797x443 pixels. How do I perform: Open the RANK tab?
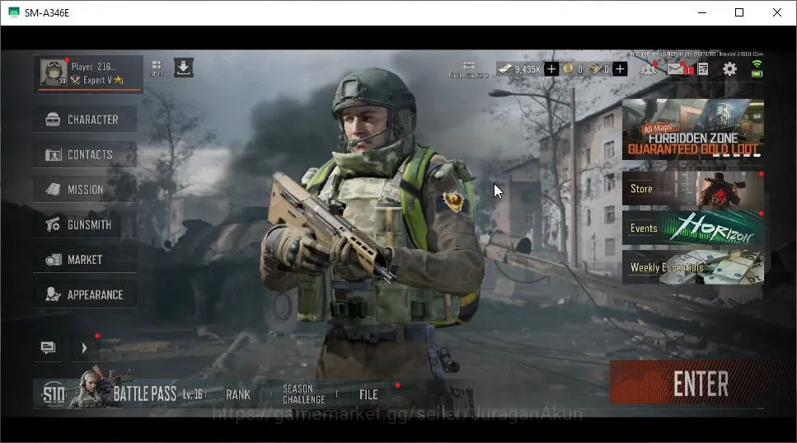238,394
